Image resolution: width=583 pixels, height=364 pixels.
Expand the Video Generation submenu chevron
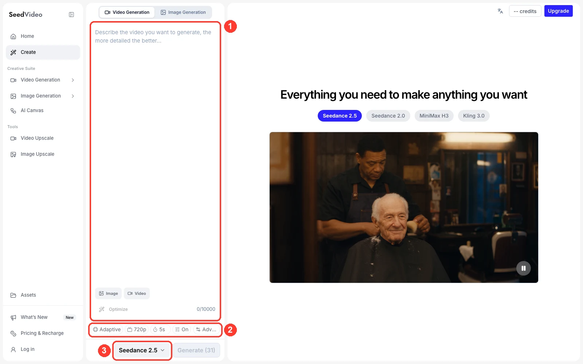click(73, 80)
